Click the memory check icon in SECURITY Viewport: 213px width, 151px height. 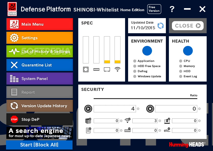click(127, 130)
